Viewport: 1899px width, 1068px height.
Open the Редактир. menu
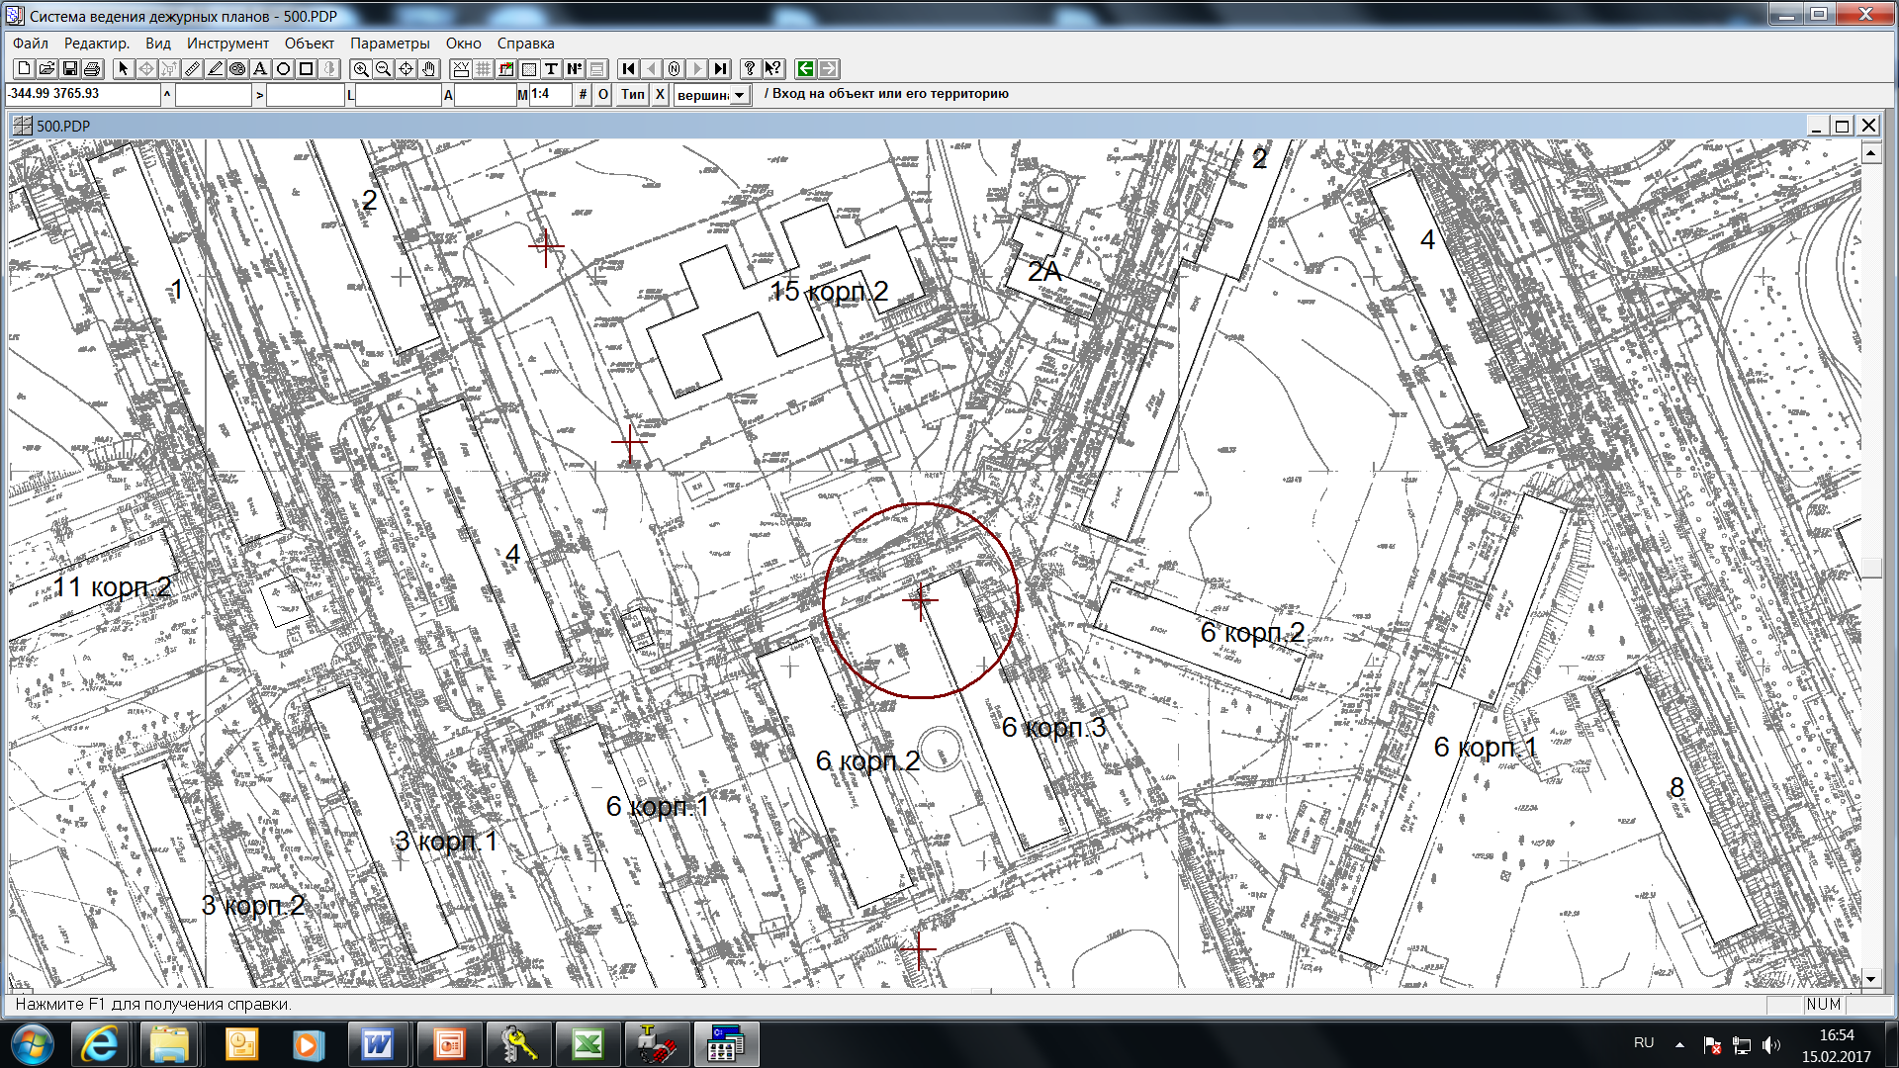coord(97,43)
